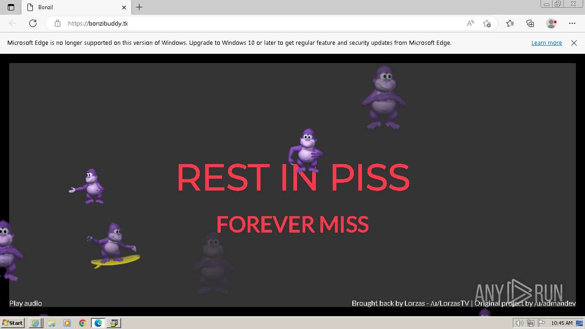Screen dimensions: 585x329
Task: View site information lock icon
Action: (x=58, y=23)
